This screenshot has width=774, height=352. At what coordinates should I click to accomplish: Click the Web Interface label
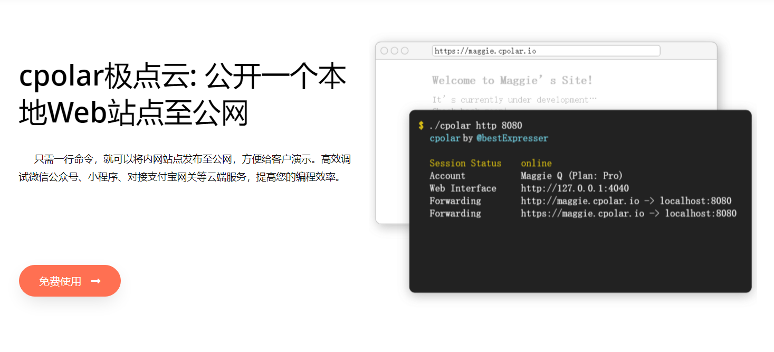click(463, 188)
